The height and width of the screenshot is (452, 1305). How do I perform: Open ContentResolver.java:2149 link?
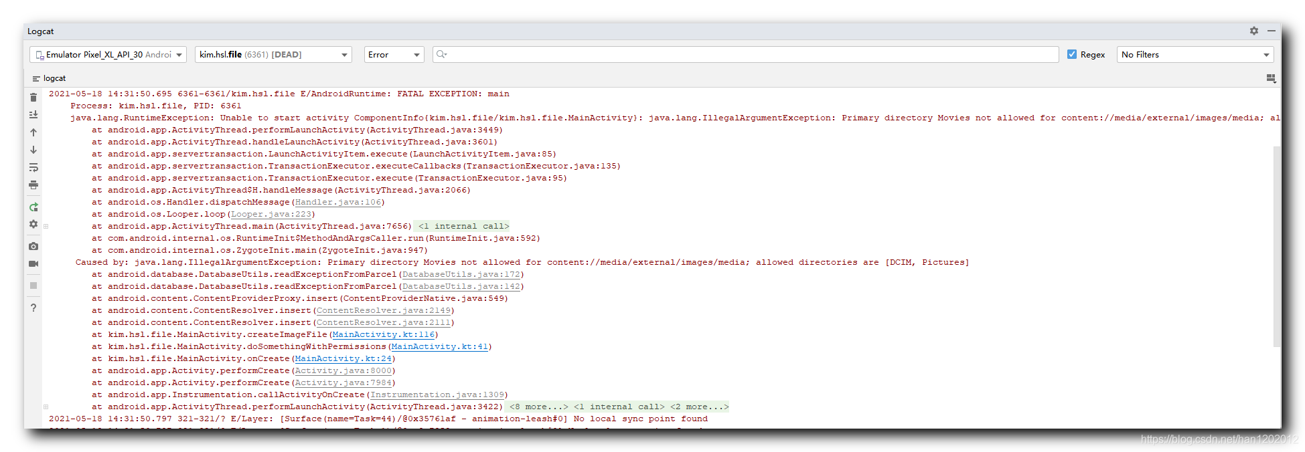click(x=384, y=310)
